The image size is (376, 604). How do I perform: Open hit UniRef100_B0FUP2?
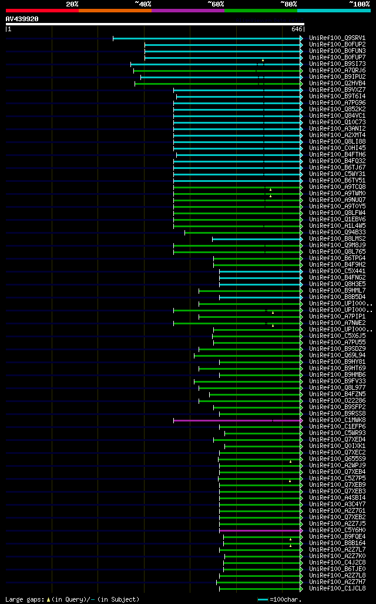pyautogui.click(x=337, y=45)
